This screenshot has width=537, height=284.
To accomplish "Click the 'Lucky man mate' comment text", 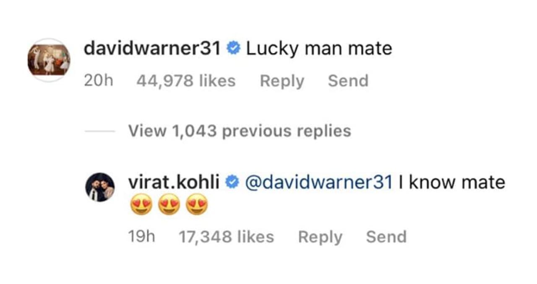I will (319, 49).
